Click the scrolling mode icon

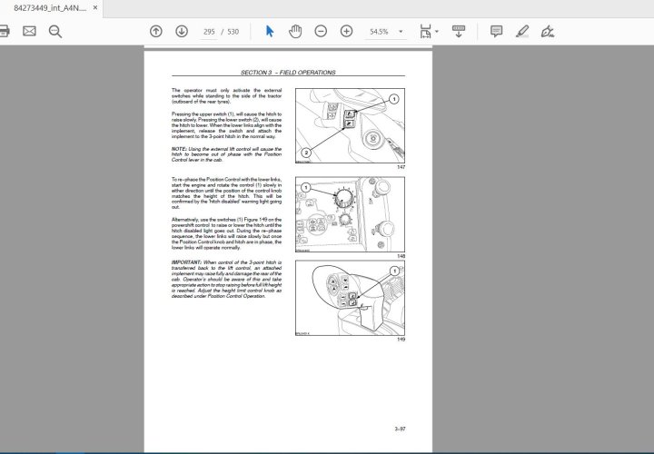tap(459, 31)
